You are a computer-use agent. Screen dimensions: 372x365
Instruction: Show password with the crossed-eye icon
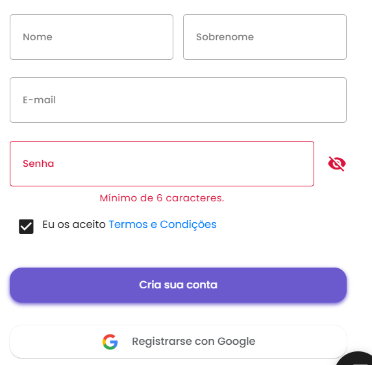point(337,164)
